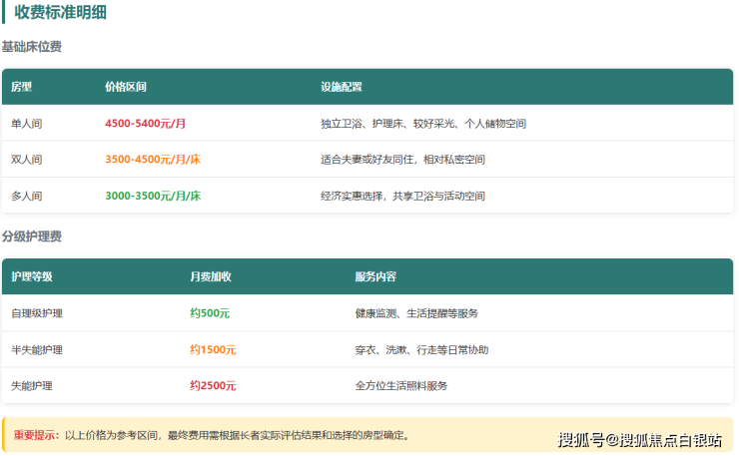
Task: Select the 双人间 room type cell
Action: click(x=27, y=160)
